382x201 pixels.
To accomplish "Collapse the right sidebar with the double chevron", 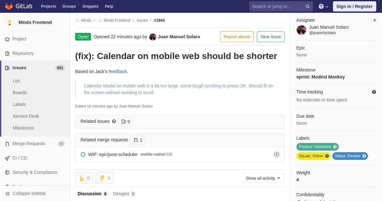I will [374, 20].
